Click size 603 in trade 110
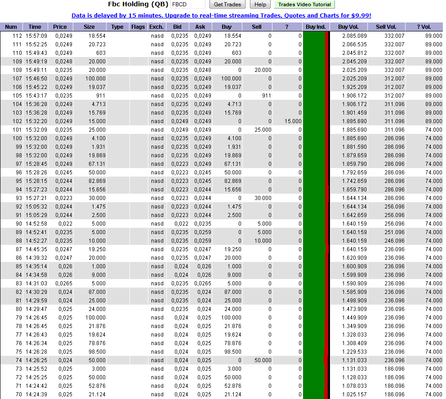The width and height of the screenshot is (446, 399). [x=101, y=53]
